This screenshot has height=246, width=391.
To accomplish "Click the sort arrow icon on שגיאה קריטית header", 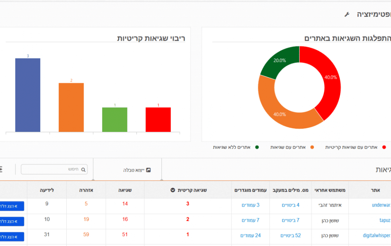I will coord(173,190).
